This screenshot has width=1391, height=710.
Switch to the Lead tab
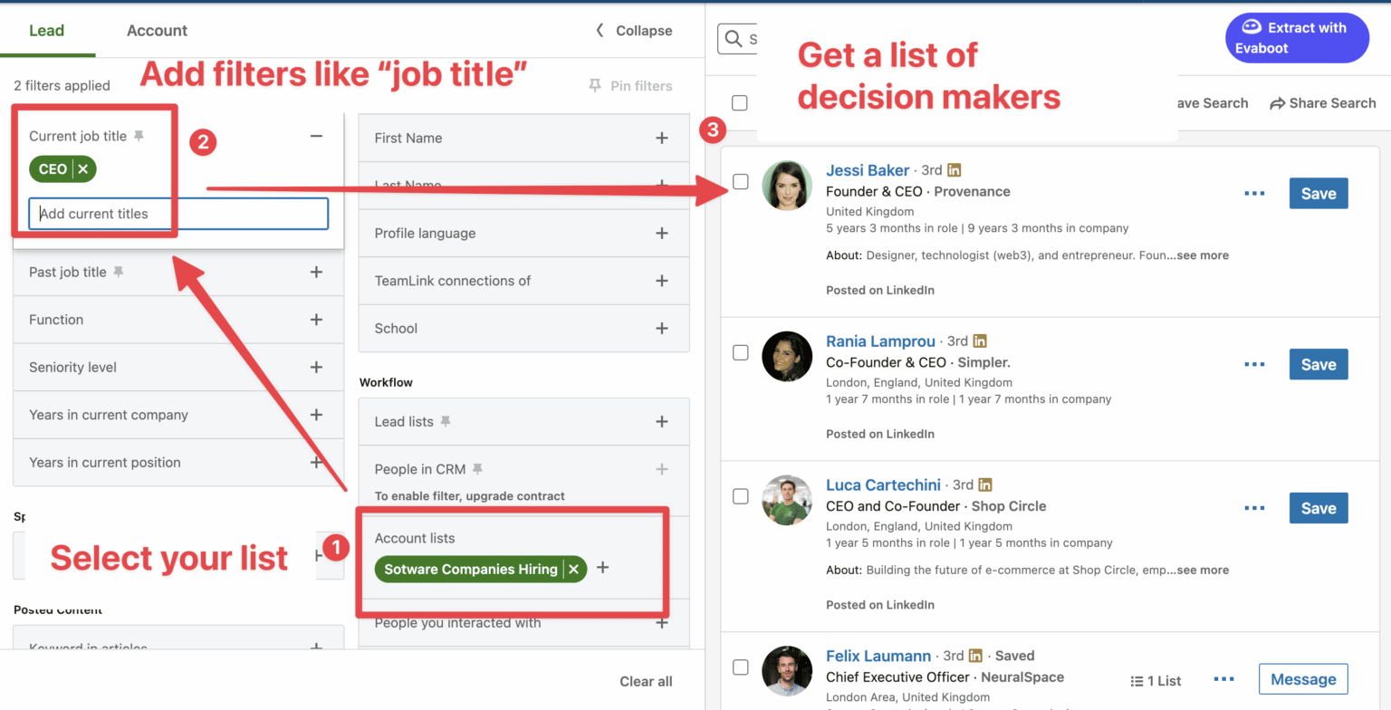click(x=47, y=30)
